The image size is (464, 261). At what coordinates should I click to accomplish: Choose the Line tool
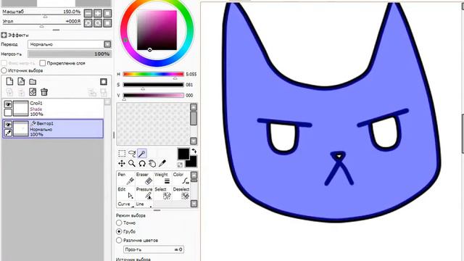(x=144, y=204)
